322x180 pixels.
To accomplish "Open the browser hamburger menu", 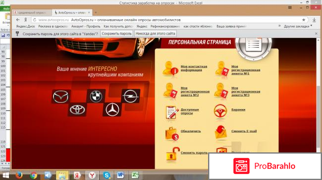I will pos(290,7).
